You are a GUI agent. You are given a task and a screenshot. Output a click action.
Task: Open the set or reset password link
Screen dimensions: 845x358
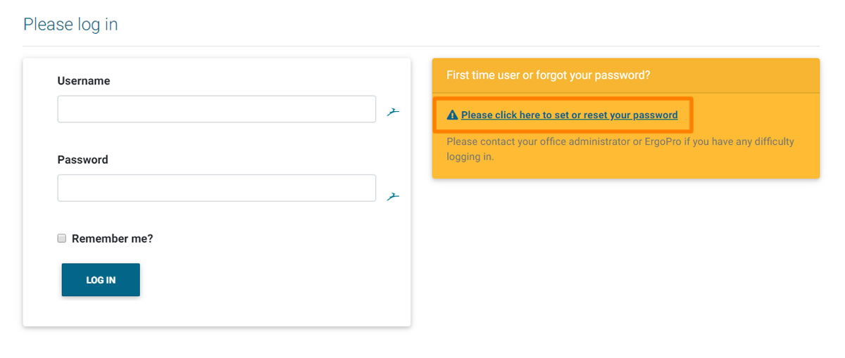[569, 115]
